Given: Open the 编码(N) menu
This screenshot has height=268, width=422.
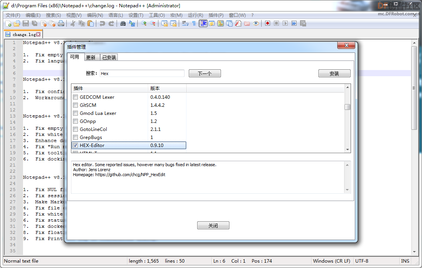Looking at the screenshot, I should 95,15.
